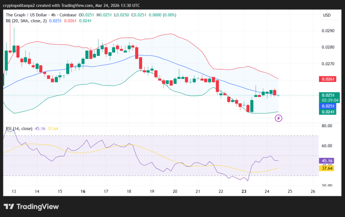Click the 0.0270 price axis level
345x217 pixels.
(x=327, y=64)
